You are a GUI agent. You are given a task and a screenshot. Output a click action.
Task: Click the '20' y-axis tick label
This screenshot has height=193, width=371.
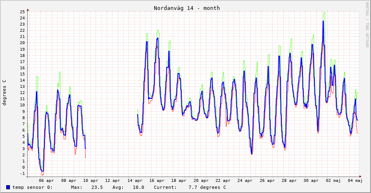(x=22, y=43)
